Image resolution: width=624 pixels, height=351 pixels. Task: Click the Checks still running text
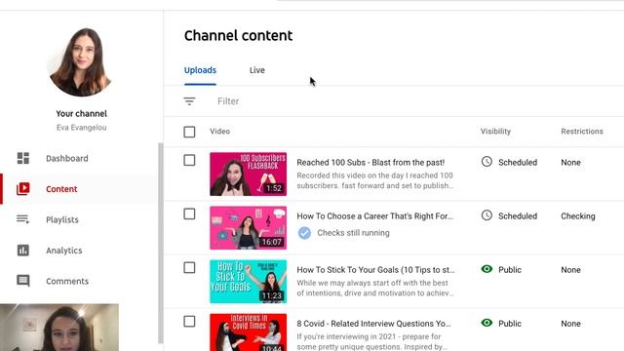click(x=353, y=233)
